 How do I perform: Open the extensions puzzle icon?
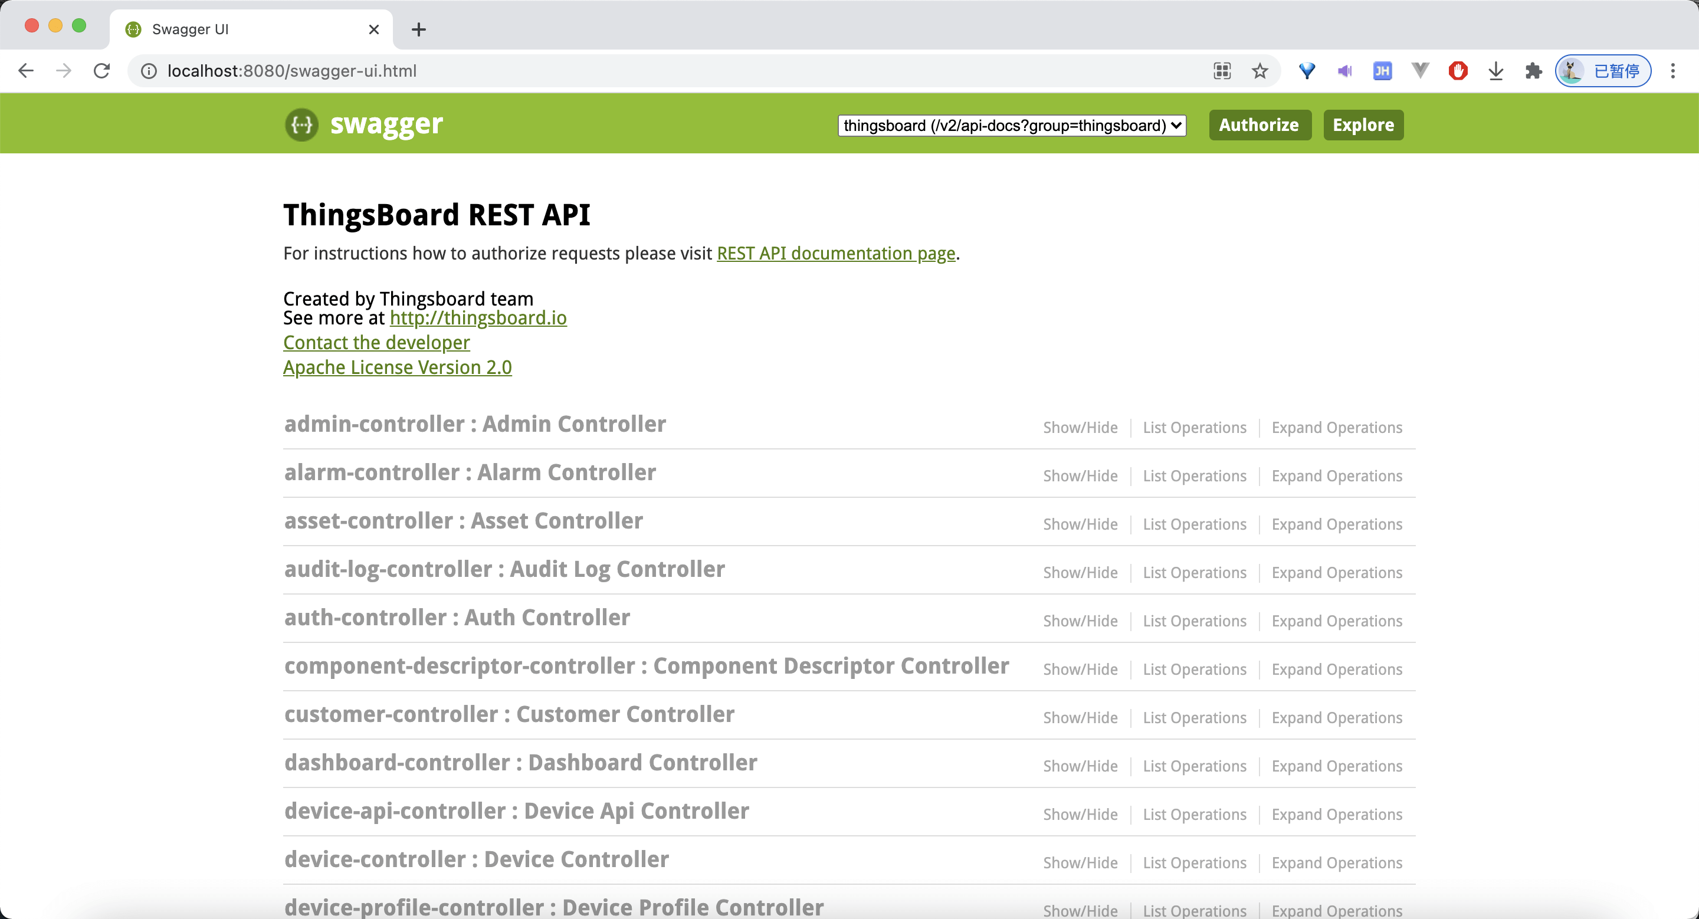(x=1533, y=71)
